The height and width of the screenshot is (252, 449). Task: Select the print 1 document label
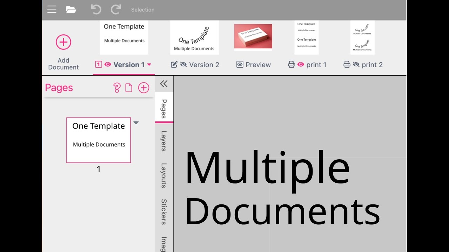[x=316, y=65]
